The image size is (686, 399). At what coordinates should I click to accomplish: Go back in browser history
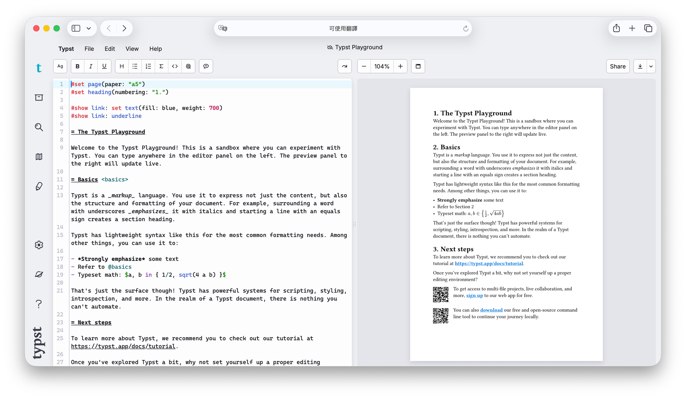(x=109, y=28)
